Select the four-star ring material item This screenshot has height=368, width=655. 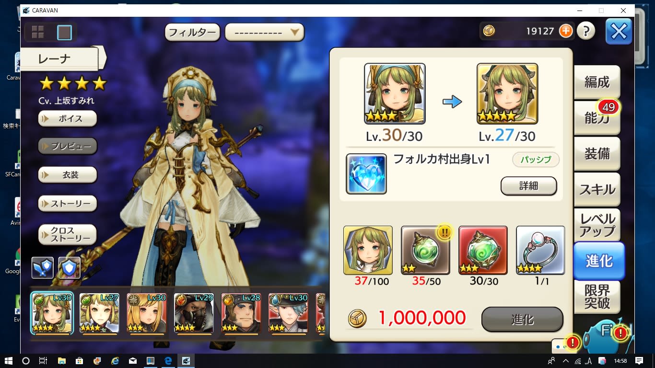(x=540, y=250)
